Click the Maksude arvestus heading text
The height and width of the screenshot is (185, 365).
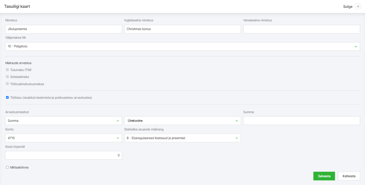coord(19,63)
